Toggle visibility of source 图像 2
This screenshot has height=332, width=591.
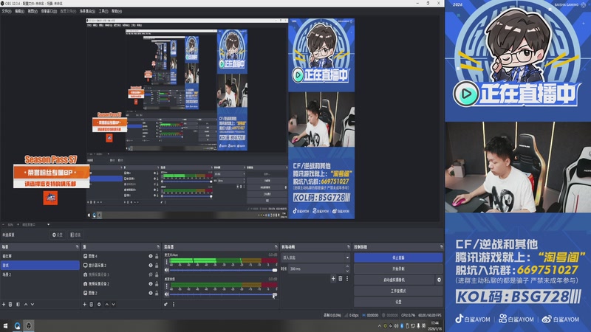(x=151, y=293)
